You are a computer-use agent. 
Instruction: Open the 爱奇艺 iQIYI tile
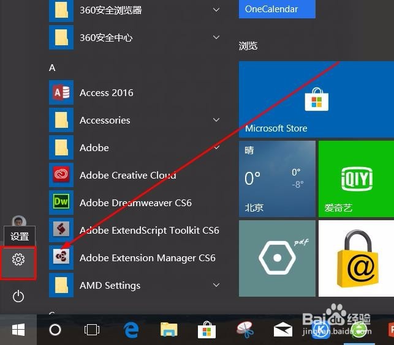356,179
